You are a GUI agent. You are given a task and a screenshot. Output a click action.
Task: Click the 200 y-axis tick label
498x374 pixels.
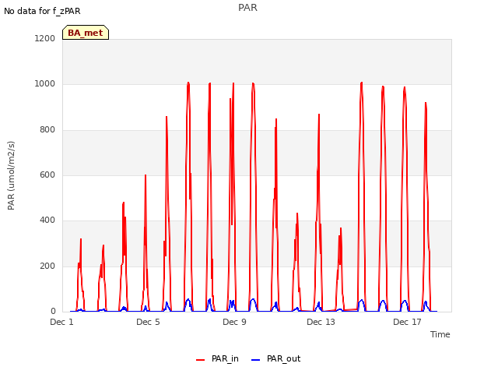click(x=47, y=266)
